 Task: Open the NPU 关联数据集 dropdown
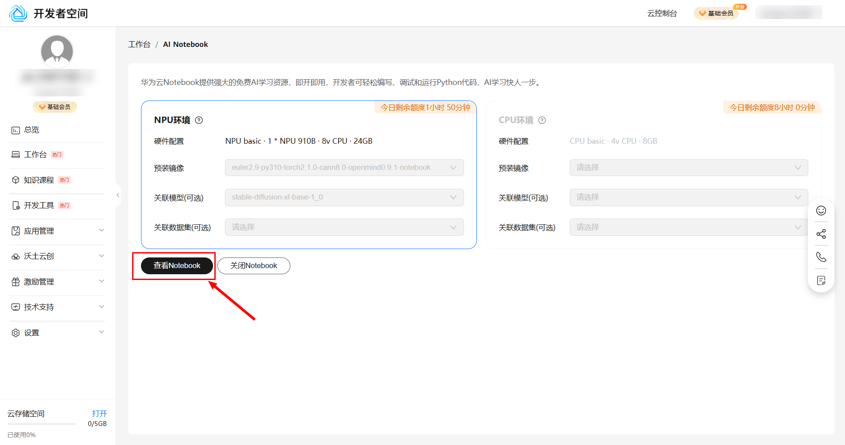344,227
